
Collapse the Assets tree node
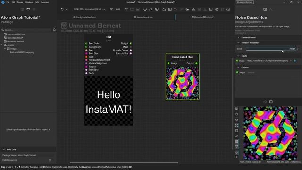(2, 45)
